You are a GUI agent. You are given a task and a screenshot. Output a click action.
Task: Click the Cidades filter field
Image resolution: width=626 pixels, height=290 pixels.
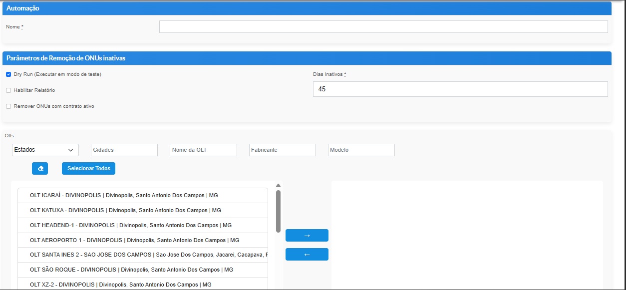click(124, 150)
